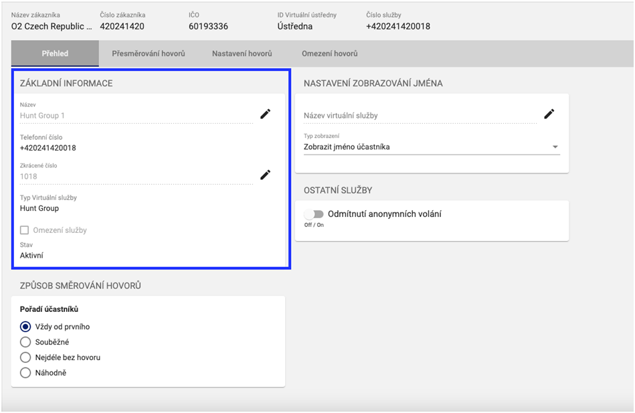Check the Omezení služby checkbox
This screenshot has width=635, height=413.
point(25,230)
